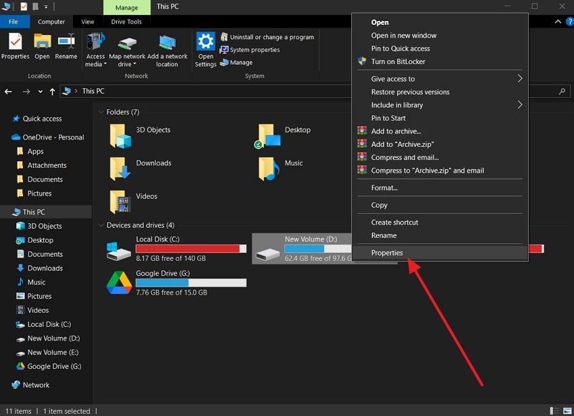The width and height of the screenshot is (574, 416).
Task: Switch to the Computer ribbon tab
Action: (51, 22)
